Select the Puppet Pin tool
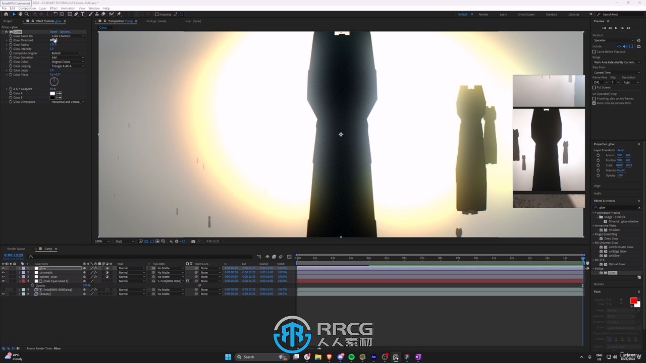This screenshot has height=363, width=646. click(119, 14)
